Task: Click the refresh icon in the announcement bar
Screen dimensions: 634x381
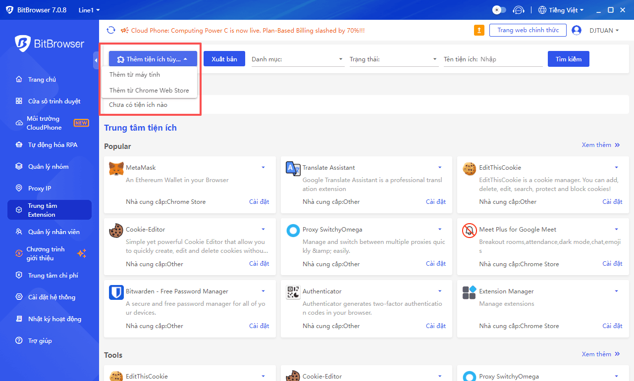Action: coord(111,30)
